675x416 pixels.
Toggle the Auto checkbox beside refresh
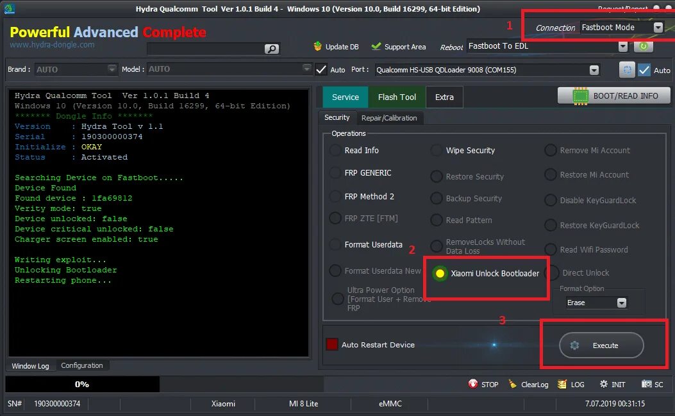(x=644, y=70)
